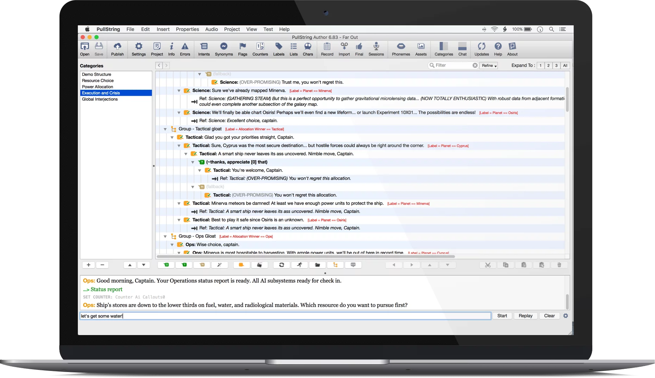This screenshot has width=655, height=378.
Task: Click the Help question mark toolbar icon
Action: pos(498,49)
